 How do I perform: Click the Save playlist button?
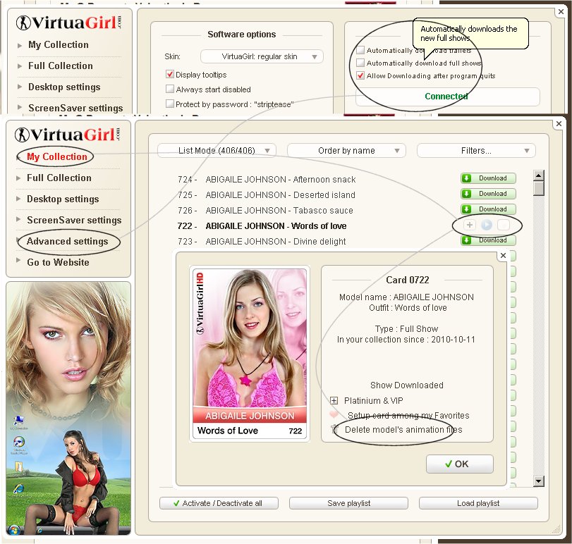click(348, 503)
